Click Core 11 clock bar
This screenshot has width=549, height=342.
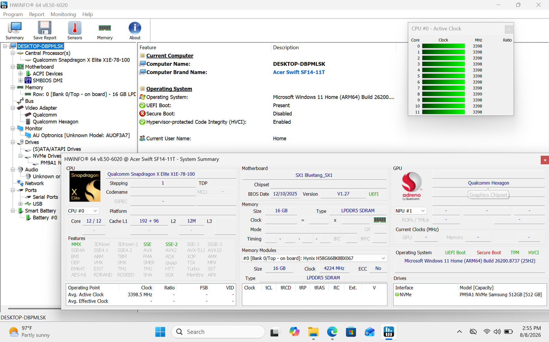pos(443,112)
